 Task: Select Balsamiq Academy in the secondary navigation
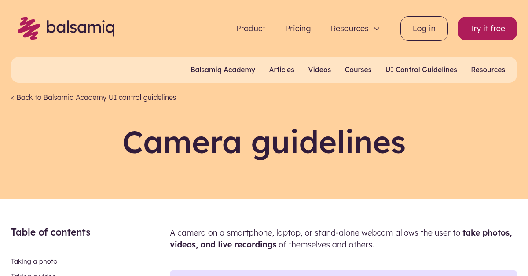pyautogui.click(x=223, y=70)
